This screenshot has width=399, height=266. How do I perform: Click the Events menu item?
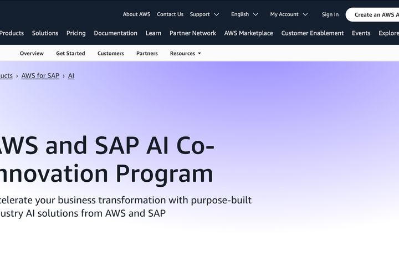tap(361, 33)
